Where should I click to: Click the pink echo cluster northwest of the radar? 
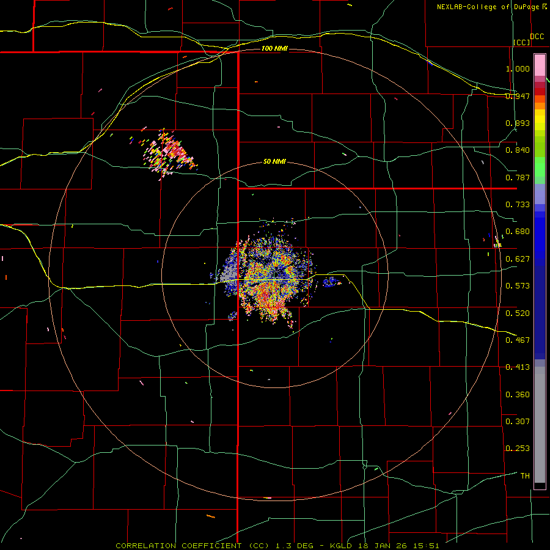169,155
